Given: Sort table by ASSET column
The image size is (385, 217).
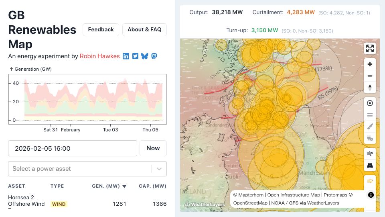Looking at the screenshot, I should (x=17, y=186).
